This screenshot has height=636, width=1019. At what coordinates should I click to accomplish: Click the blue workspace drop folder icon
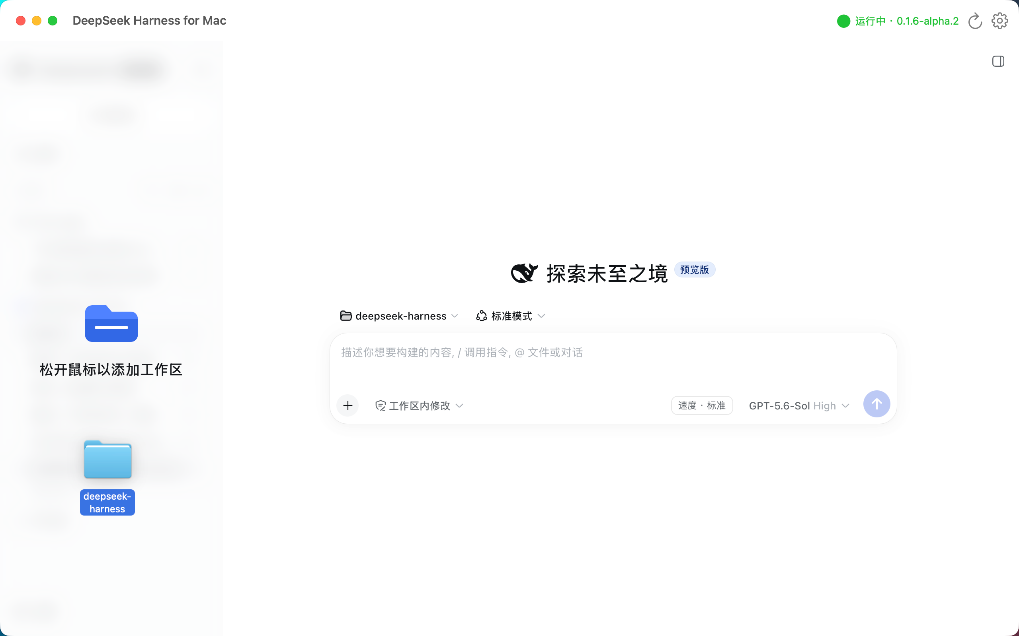111,324
